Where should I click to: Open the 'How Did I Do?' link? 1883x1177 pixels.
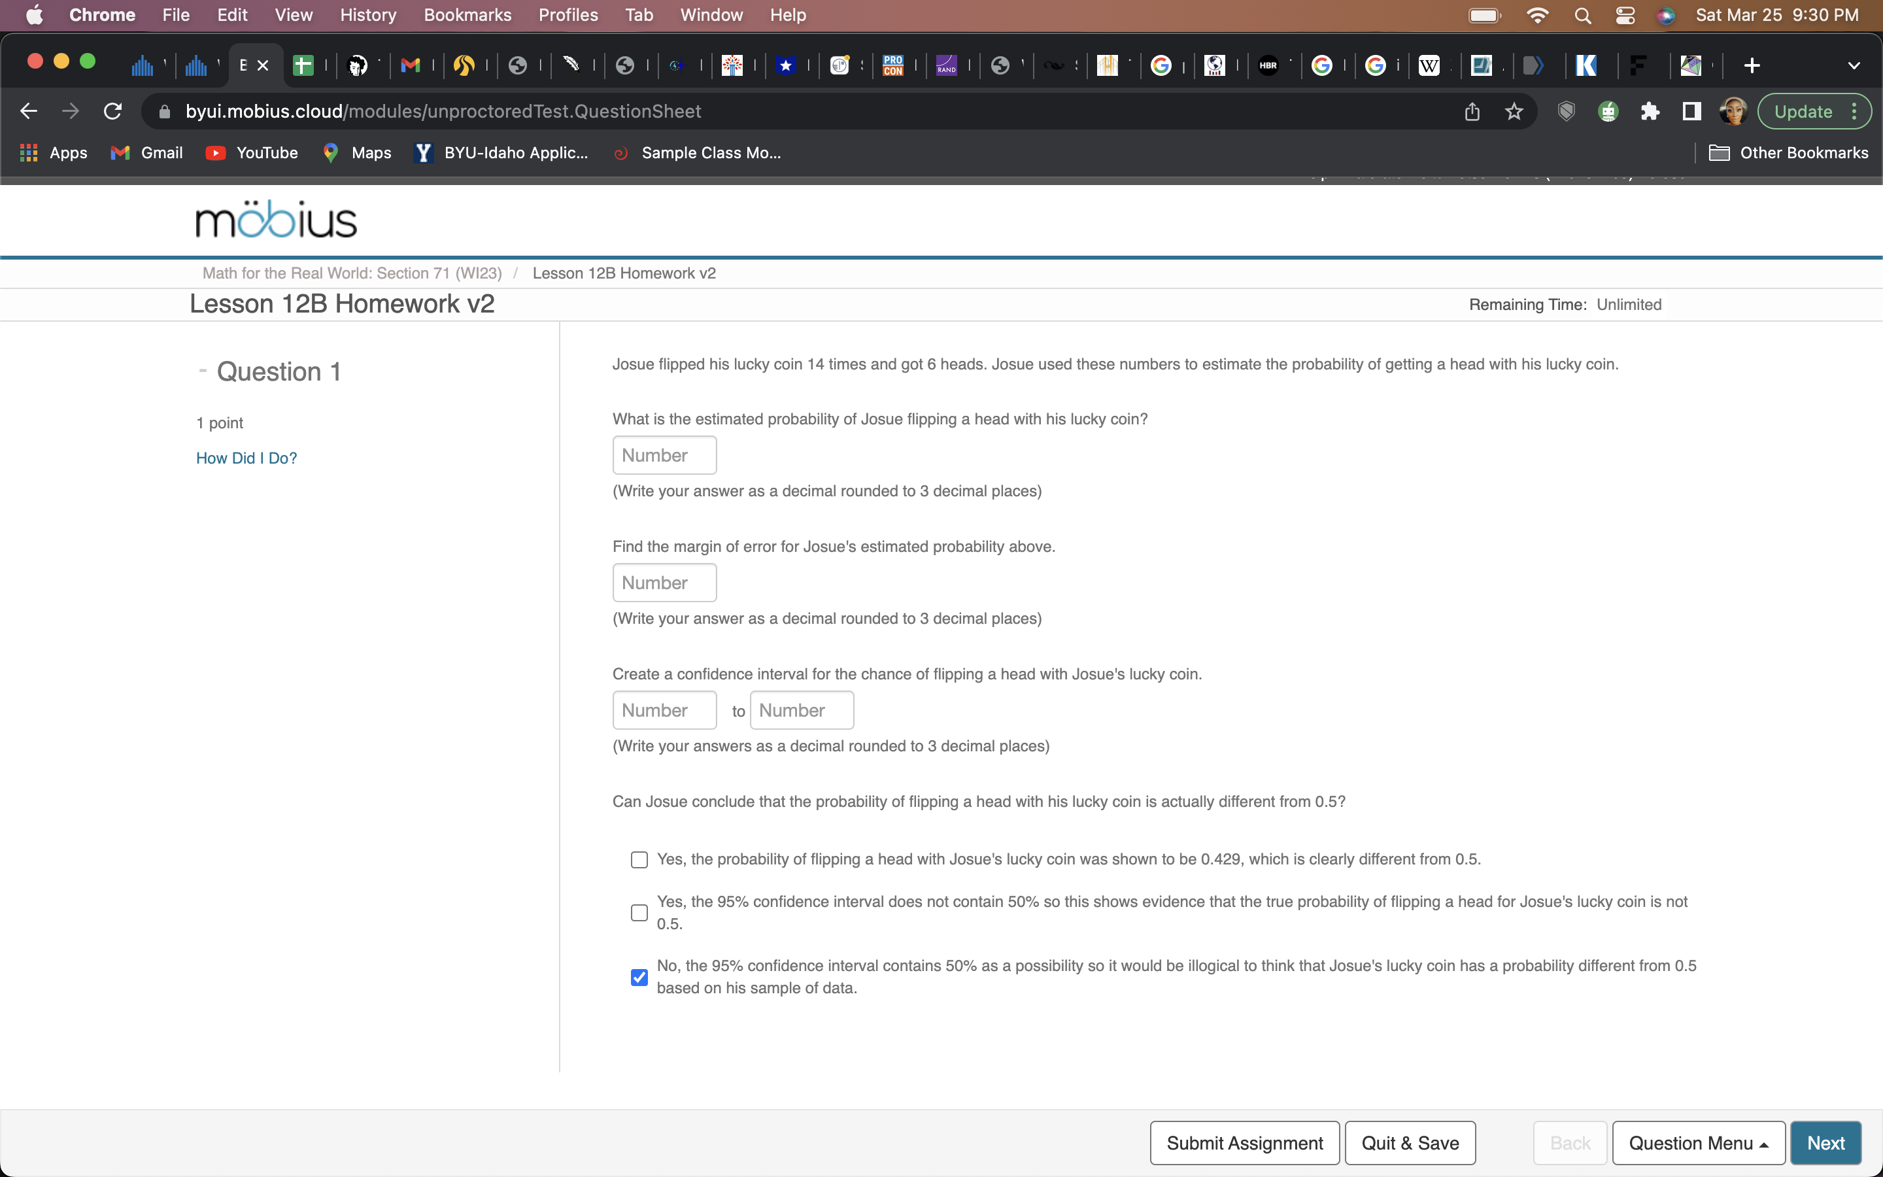tap(246, 458)
